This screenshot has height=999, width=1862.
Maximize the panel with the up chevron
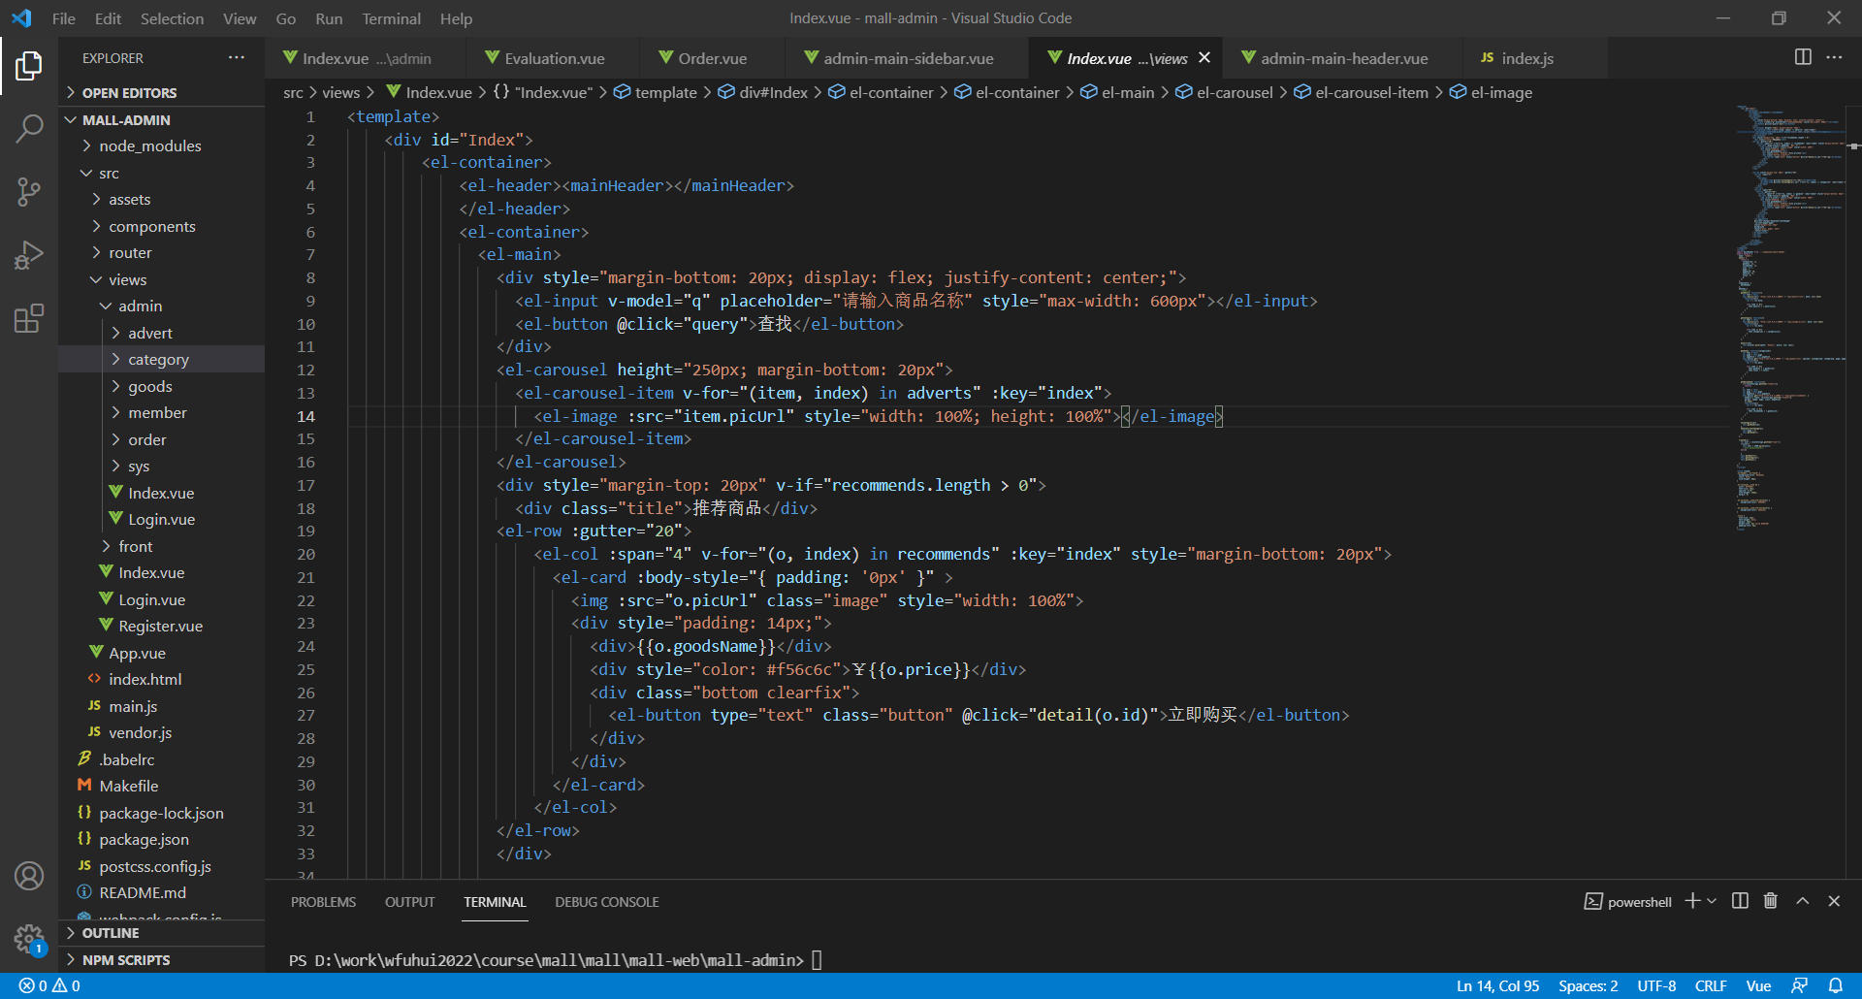coord(1803,901)
